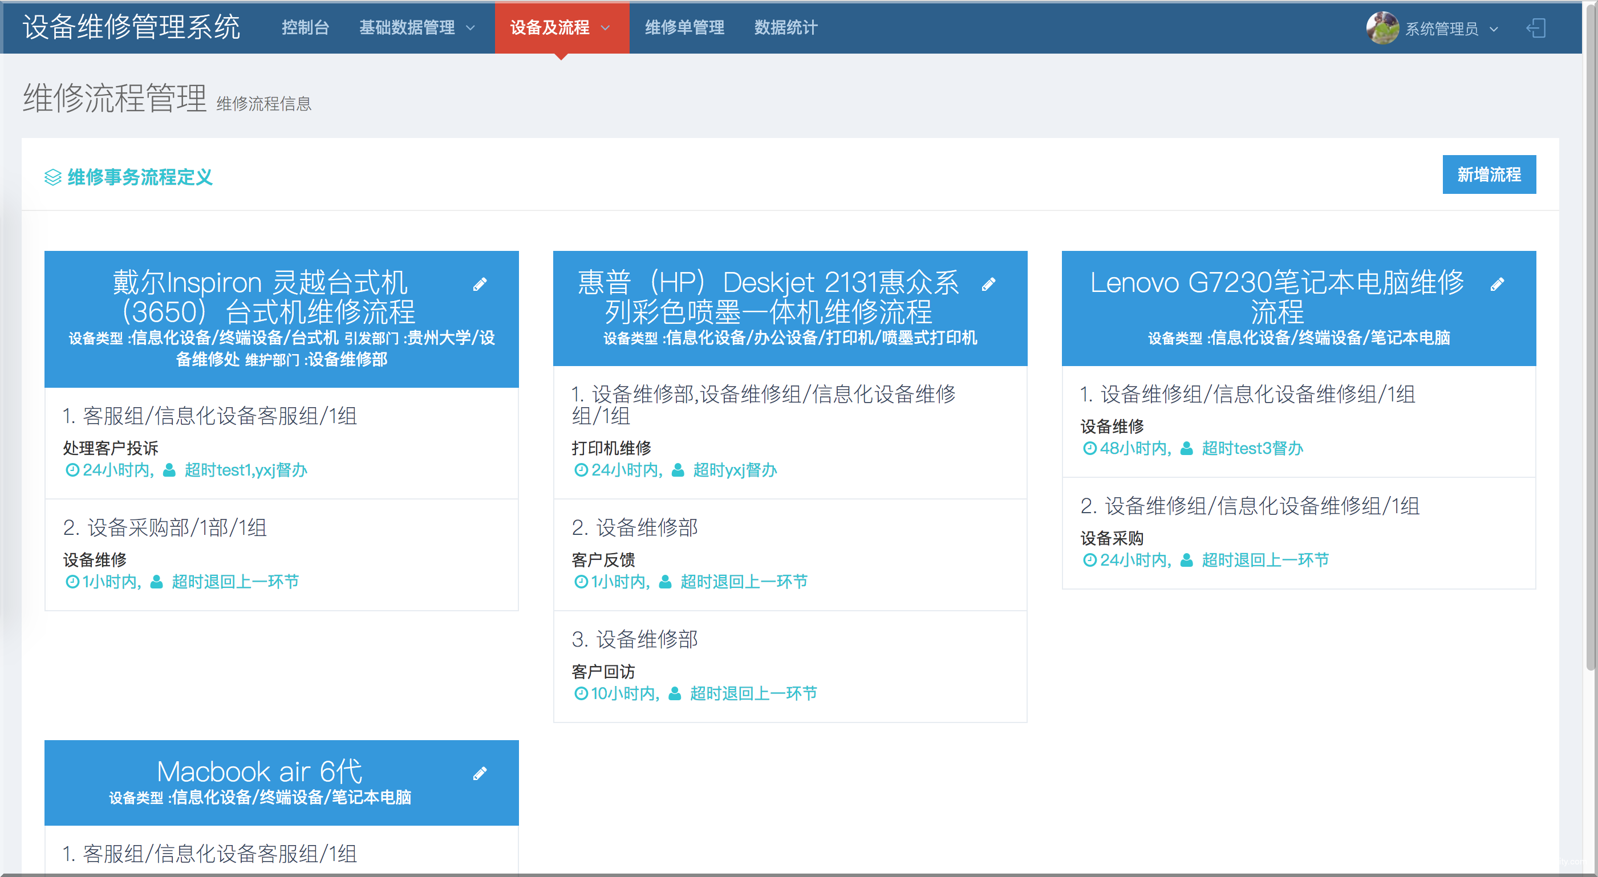
Task: Click 超时test1,yxj督办 in the Dell flow
Action: (x=246, y=470)
